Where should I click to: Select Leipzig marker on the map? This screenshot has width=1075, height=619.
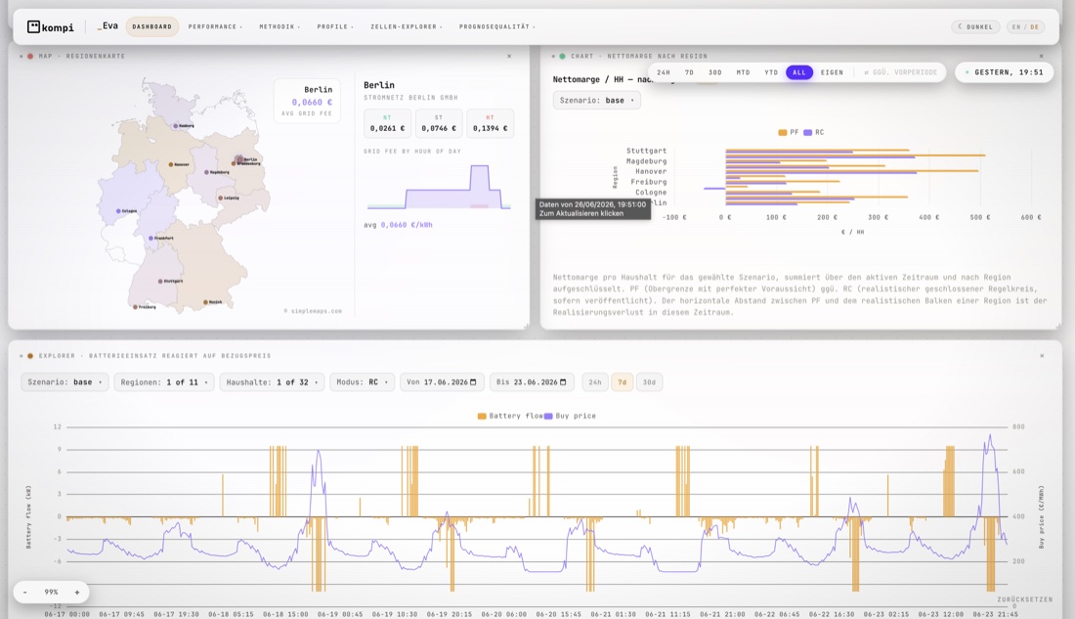220,198
